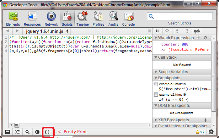Click the sidebar resizer grip handle
219x138 pixels.
point(149,31)
